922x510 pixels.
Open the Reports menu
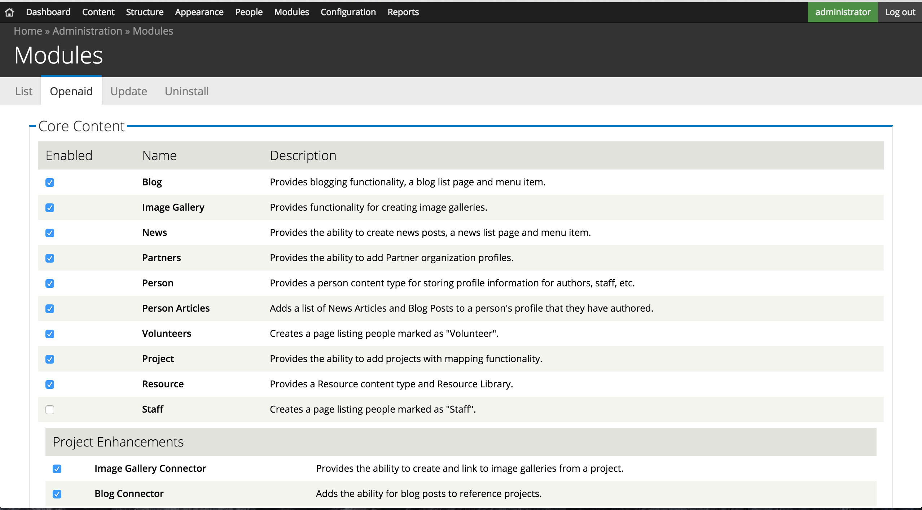pos(403,12)
